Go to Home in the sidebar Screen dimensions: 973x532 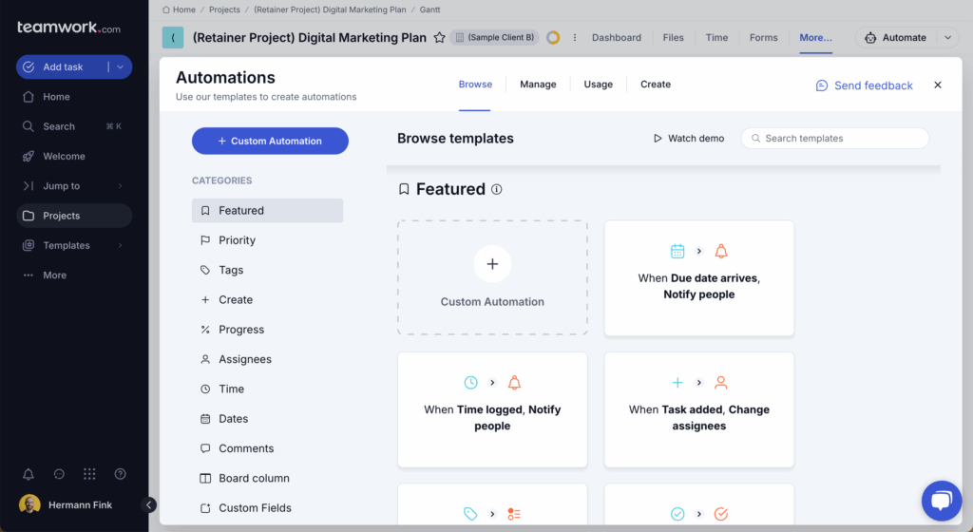pos(56,97)
